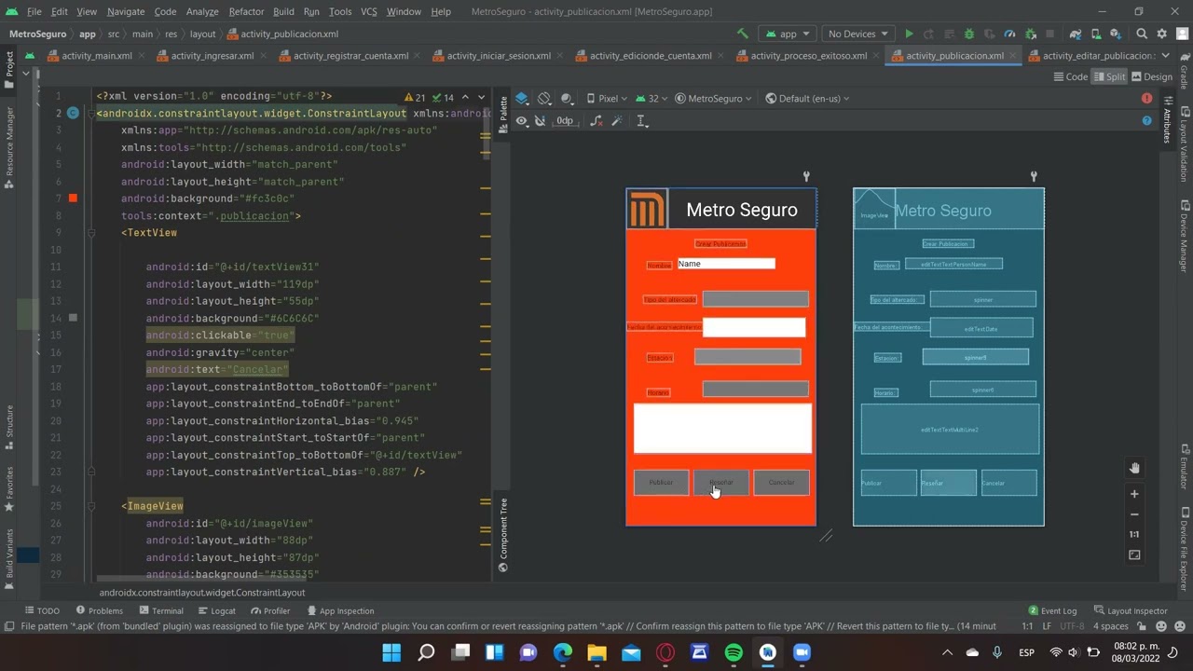
Task: Open the Profile app gauge icon
Action: pyautogui.click(x=1009, y=34)
